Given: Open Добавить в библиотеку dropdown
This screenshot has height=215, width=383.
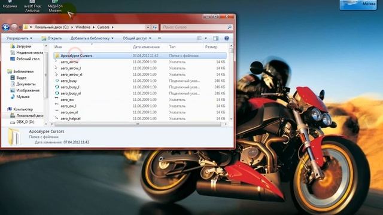Looking at the screenshot, I should (x=92, y=38).
